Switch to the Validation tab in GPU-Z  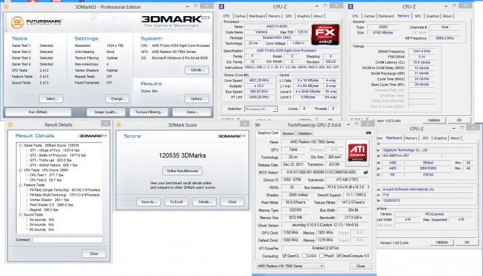(x=305, y=133)
